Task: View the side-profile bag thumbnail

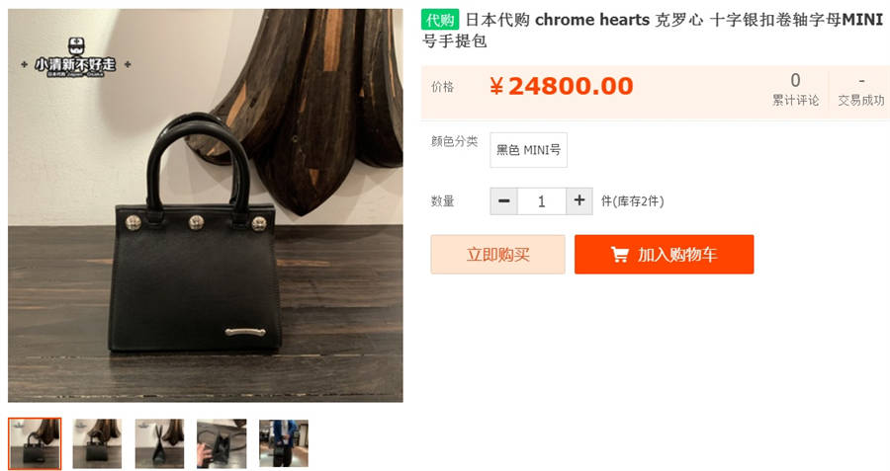Action: [x=159, y=443]
